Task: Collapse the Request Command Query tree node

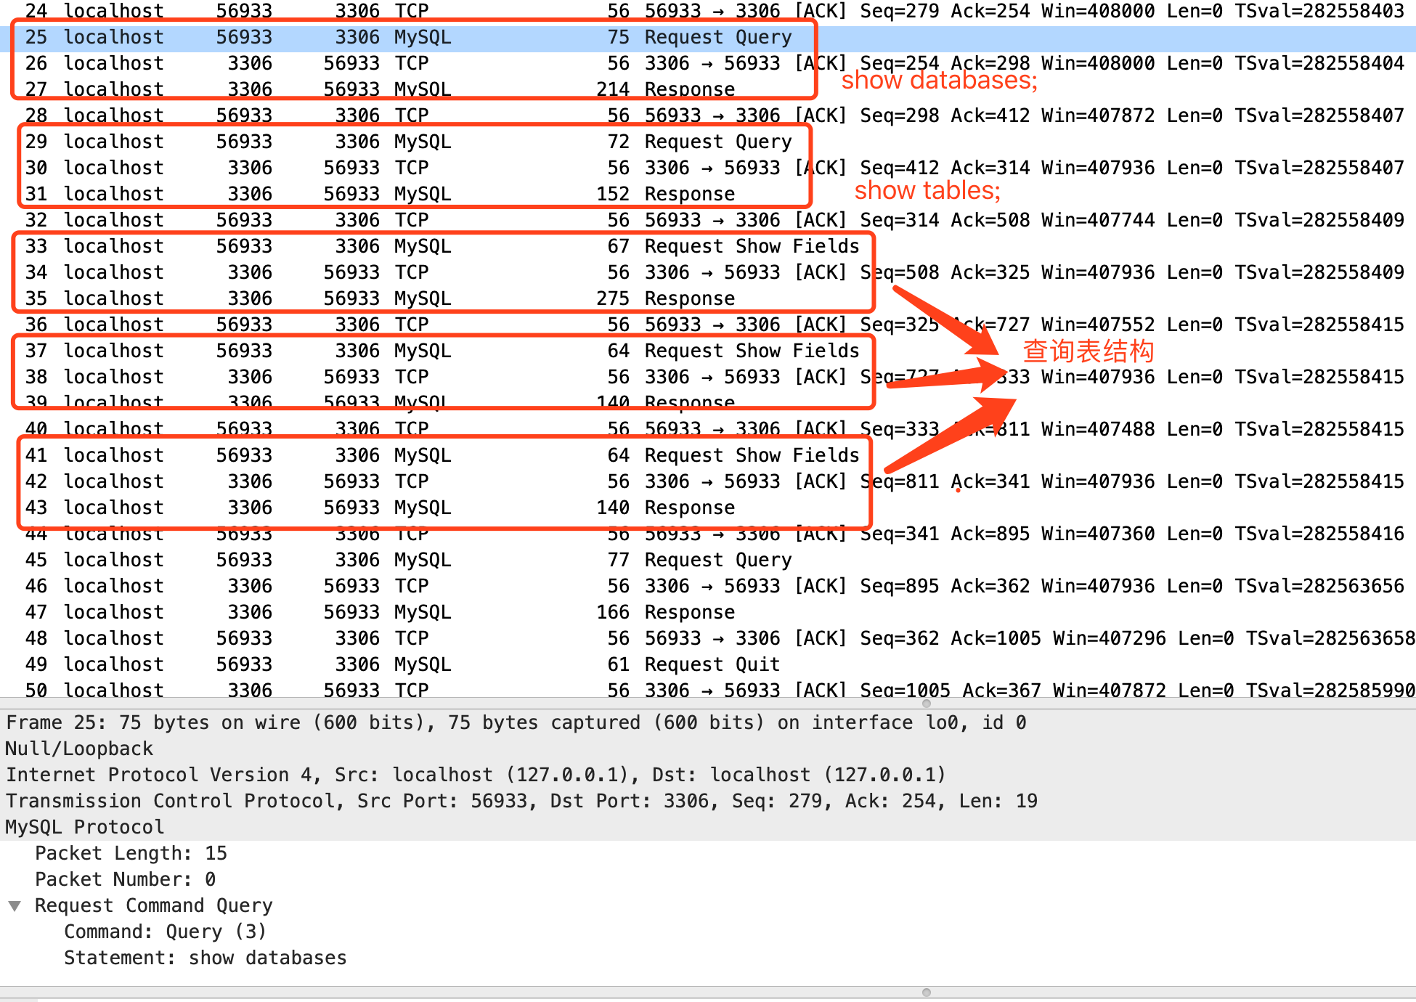Action: [x=15, y=906]
